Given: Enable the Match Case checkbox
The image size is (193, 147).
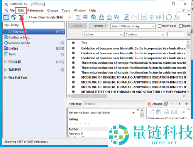Looking at the screenshot, I should point(159,26).
